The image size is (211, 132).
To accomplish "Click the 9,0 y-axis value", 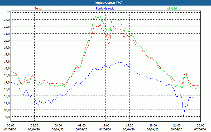I will (x=8, y=117).
